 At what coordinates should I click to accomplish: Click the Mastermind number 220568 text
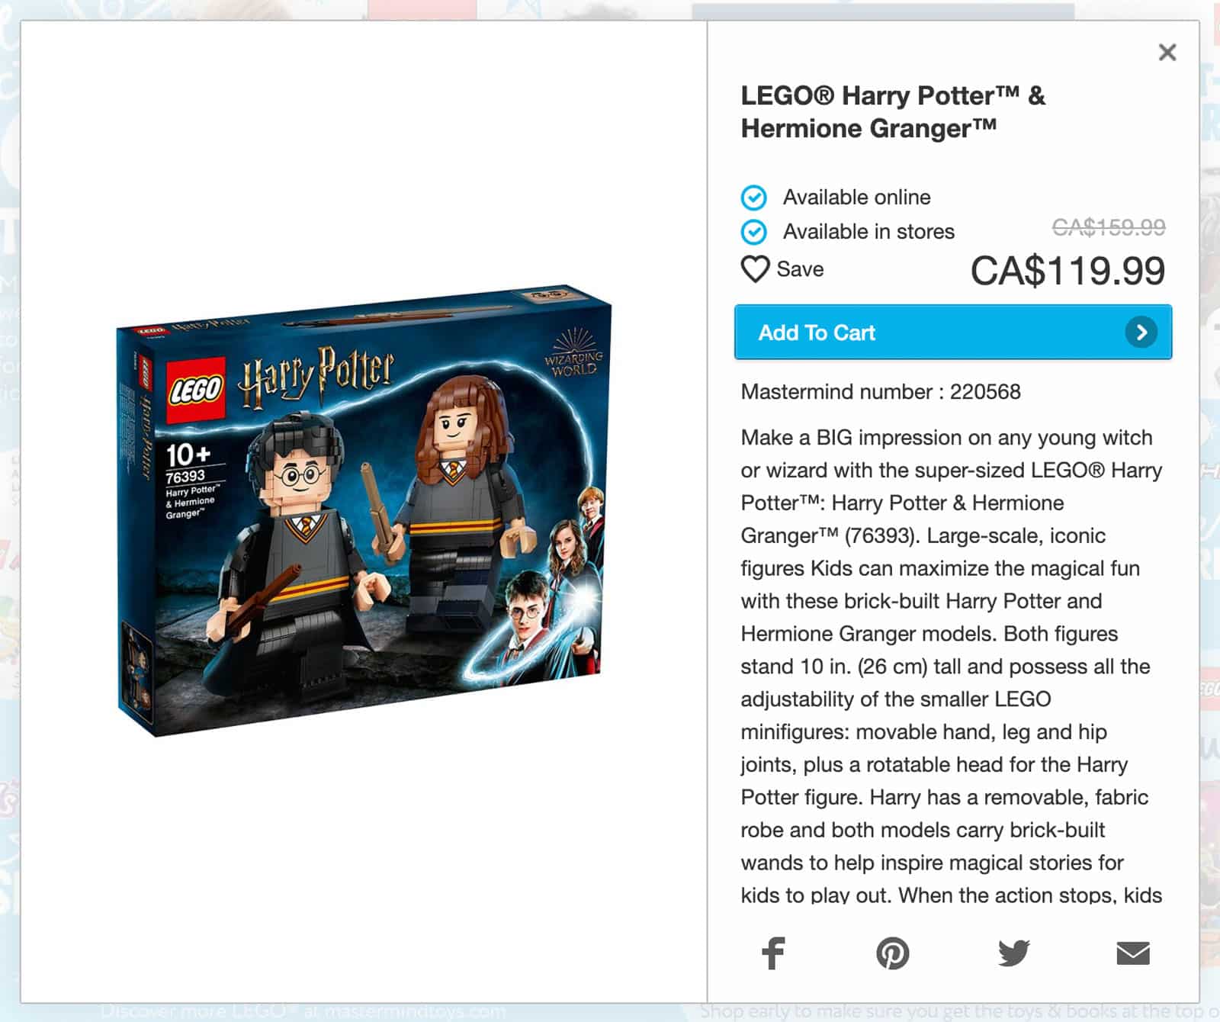[x=881, y=392]
